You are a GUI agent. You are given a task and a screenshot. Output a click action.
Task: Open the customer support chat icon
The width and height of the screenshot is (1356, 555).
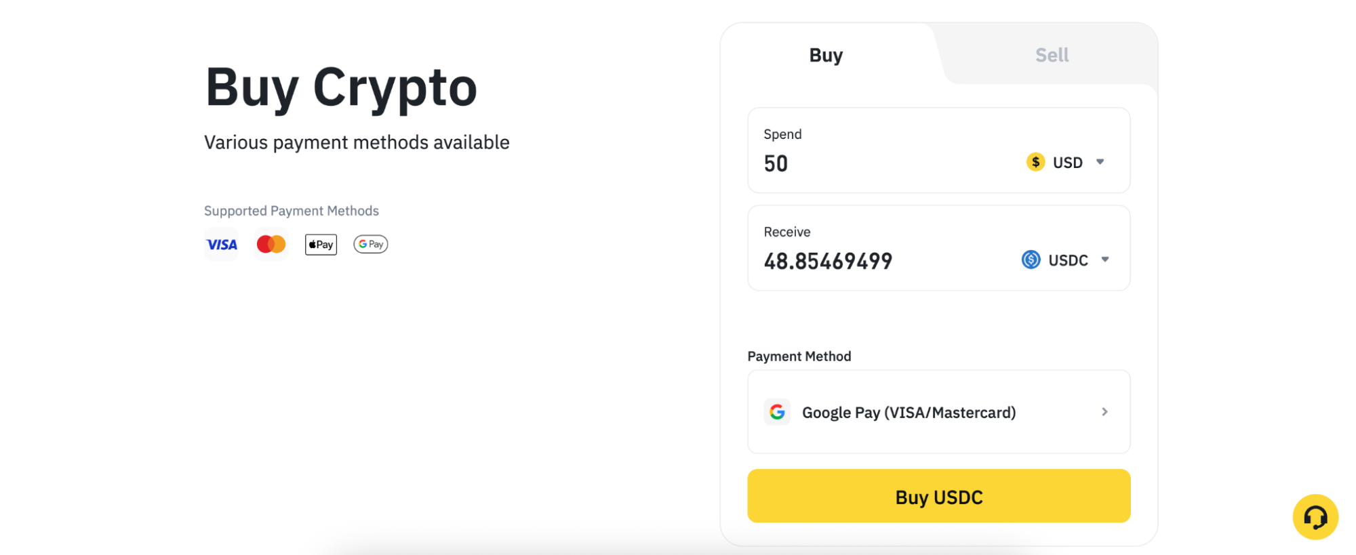coord(1315,516)
